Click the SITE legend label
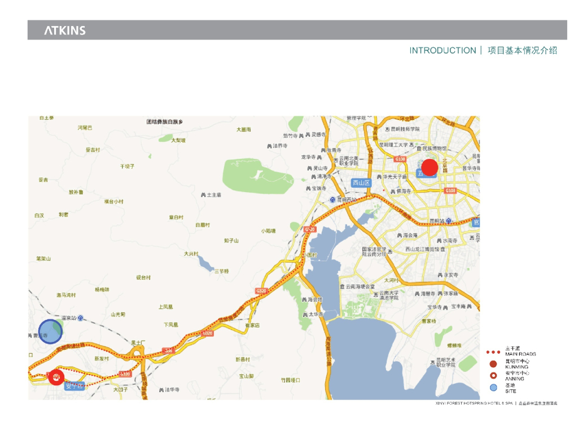Image resolution: width=578 pixels, height=434 pixels. (x=510, y=391)
